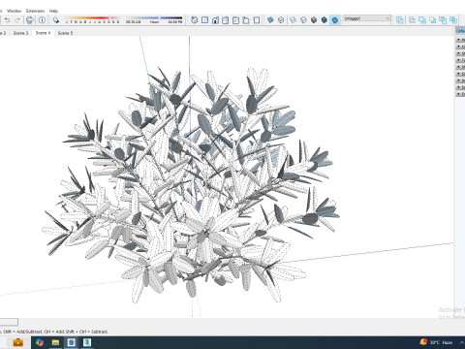Image resolution: width=465 pixels, height=349 pixels.
Task: Switch to Front view
Action: click(x=215, y=20)
